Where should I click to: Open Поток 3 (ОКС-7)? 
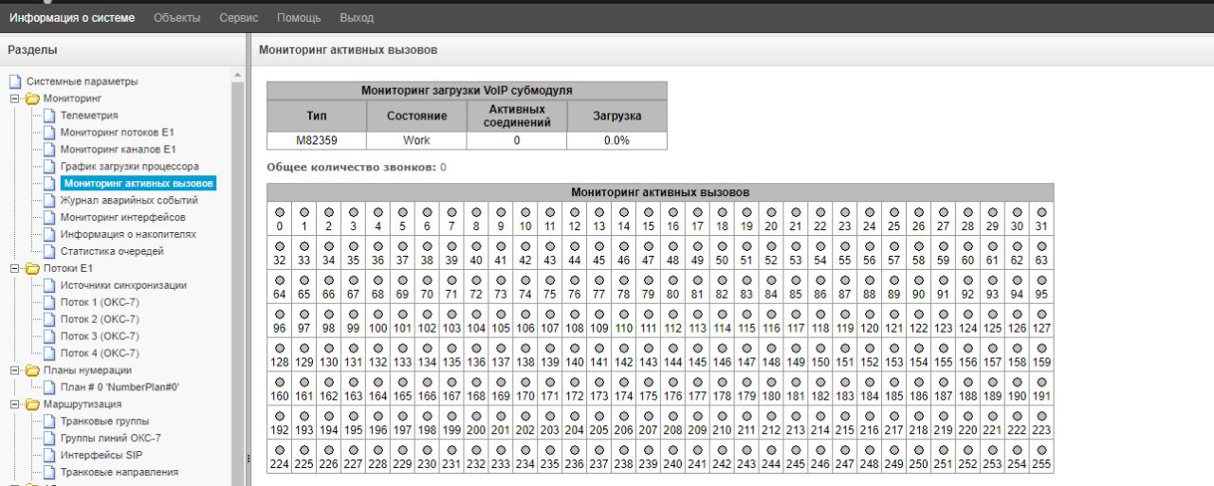click(100, 336)
